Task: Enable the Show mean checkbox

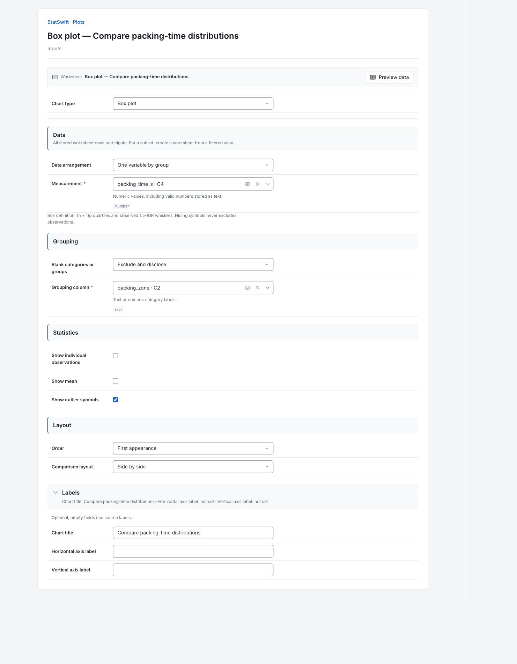Action: [116, 381]
